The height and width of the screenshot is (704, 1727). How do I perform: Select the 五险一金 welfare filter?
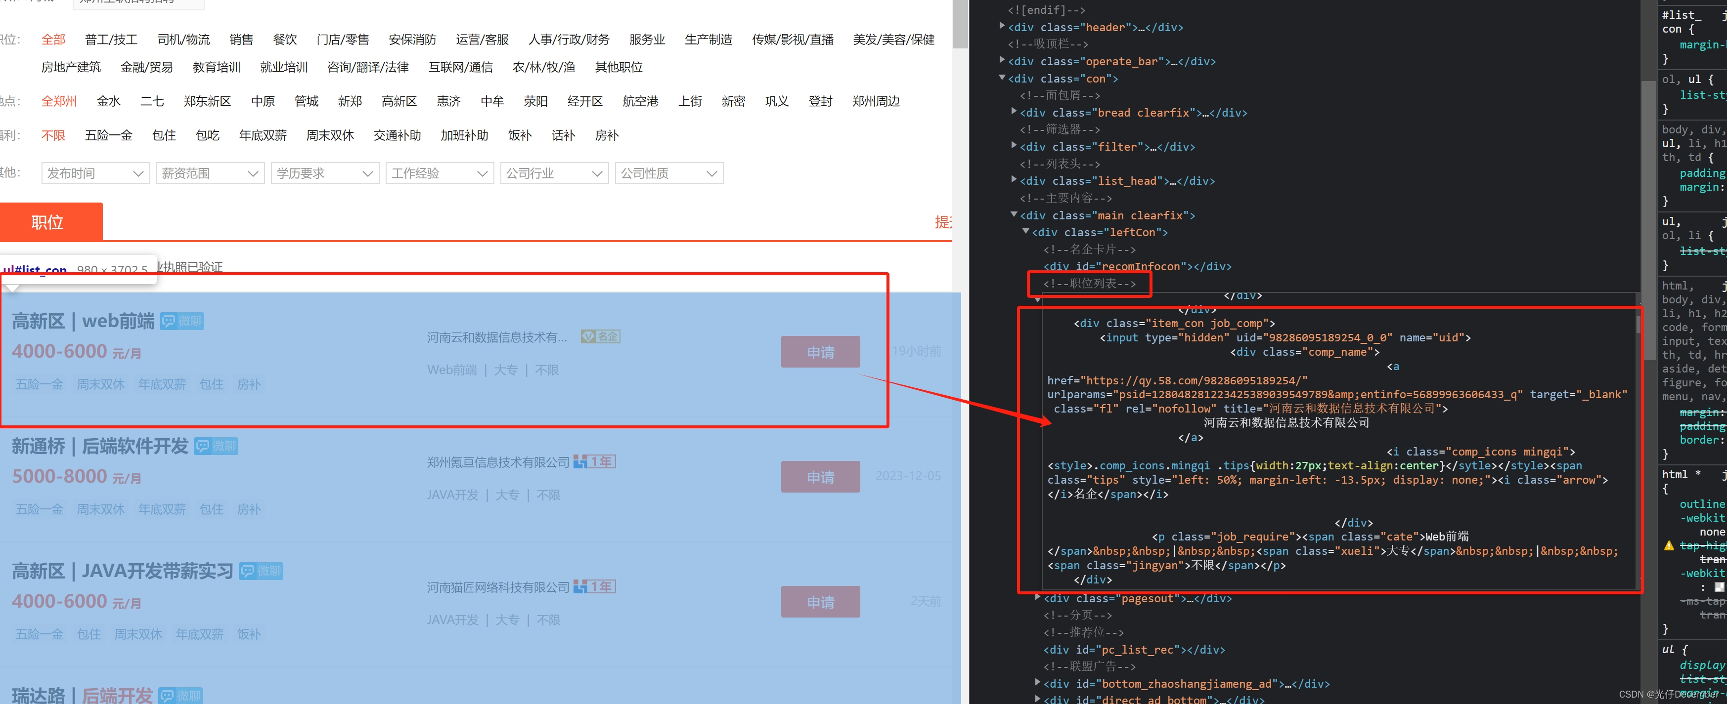pyautogui.click(x=109, y=135)
